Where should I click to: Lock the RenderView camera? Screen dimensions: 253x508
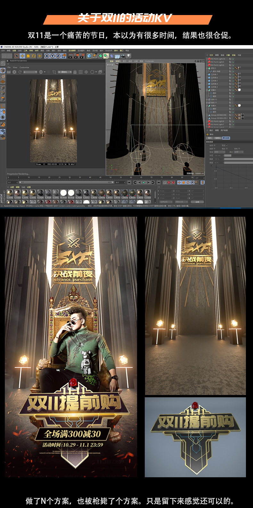coord(75,72)
